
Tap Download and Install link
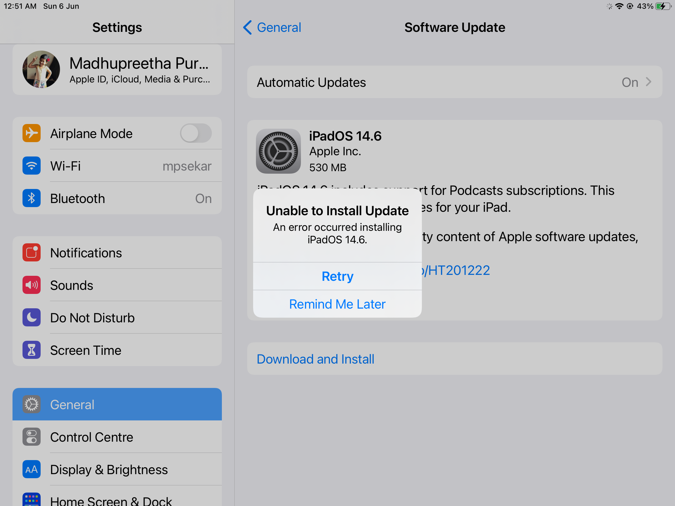315,359
